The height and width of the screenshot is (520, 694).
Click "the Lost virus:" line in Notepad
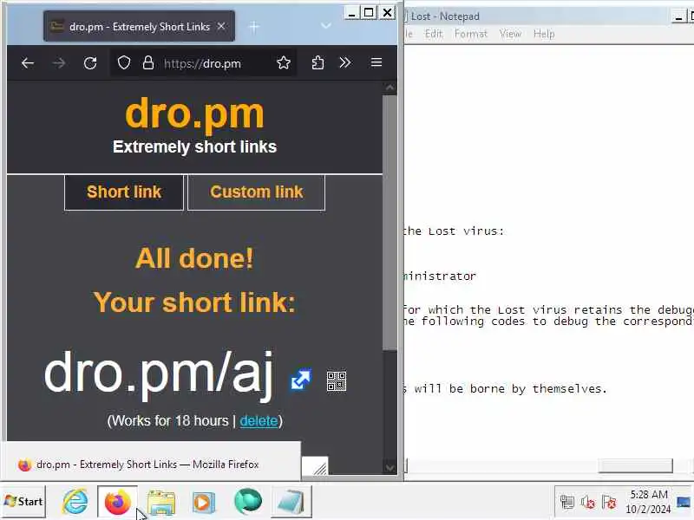pos(453,231)
